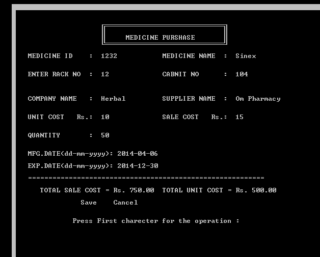Click the QUANTITY label

click(x=44, y=135)
